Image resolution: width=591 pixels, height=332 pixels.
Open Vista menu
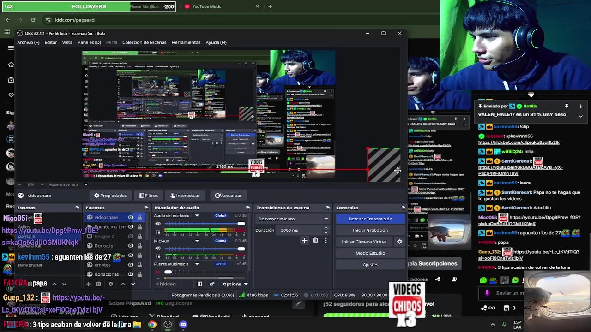(67, 42)
